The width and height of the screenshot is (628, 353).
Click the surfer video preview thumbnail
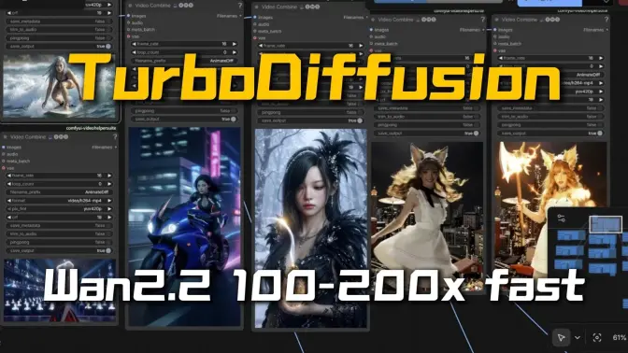(59, 87)
